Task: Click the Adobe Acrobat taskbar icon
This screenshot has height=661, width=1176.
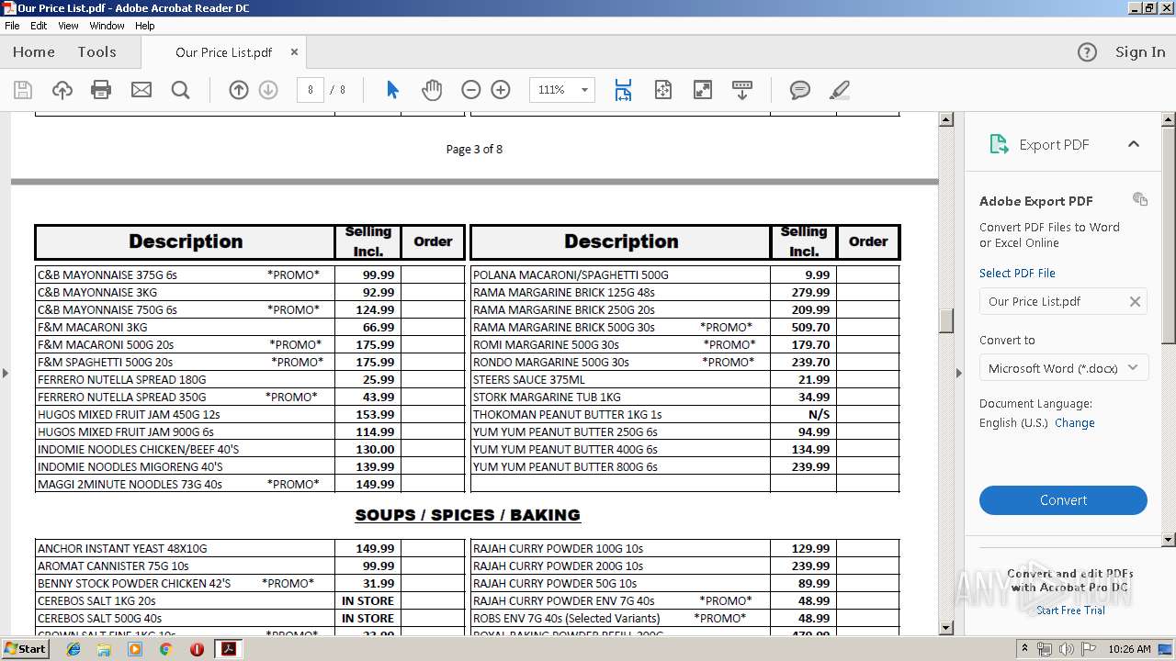Action: pyautogui.click(x=228, y=649)
